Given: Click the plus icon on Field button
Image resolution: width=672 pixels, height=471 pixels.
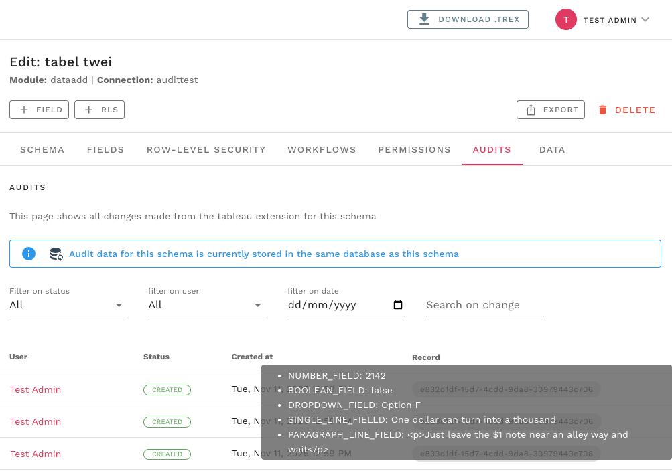Looking at the screenshot, I should 25,110.
